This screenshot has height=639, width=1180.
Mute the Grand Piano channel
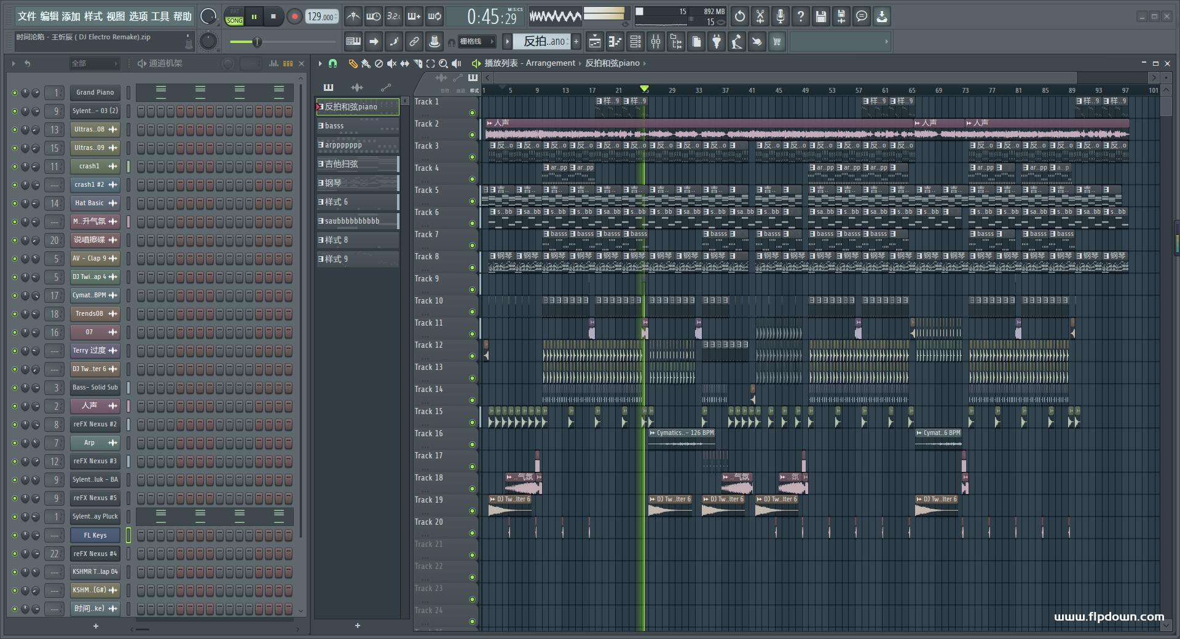point(15,93)
